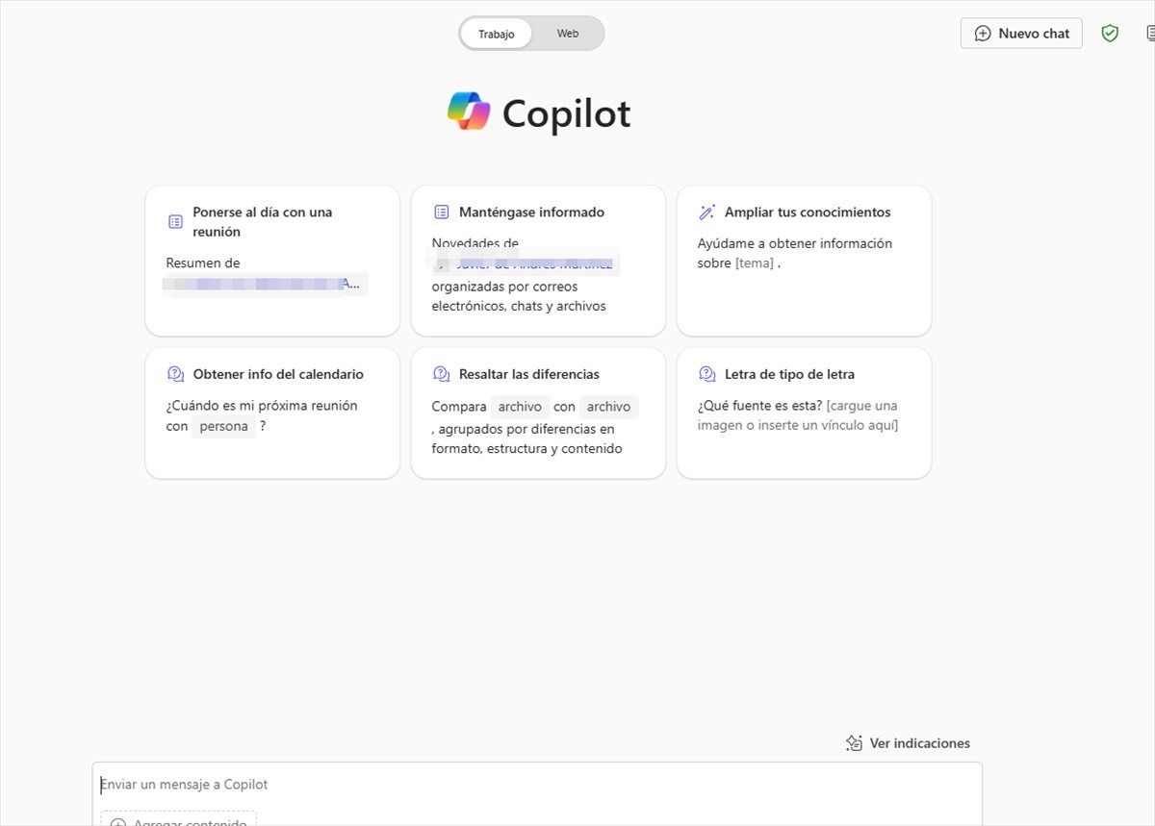
Task: Click the calendar question icon for 'Obtener info del calendario'
Action: pyautogui.click(x=175, y=373)
